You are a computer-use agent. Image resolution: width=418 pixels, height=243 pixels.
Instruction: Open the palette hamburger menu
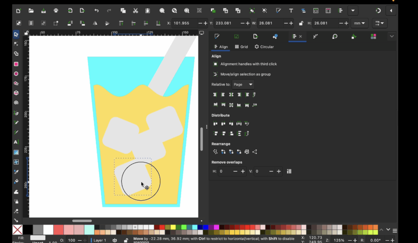pos(395,230)
